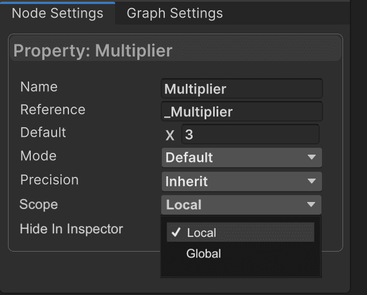The width and height of the screenshot is (367, 295).
Task: Open the Graph Settings tab
Action: (x=174, y=13)
